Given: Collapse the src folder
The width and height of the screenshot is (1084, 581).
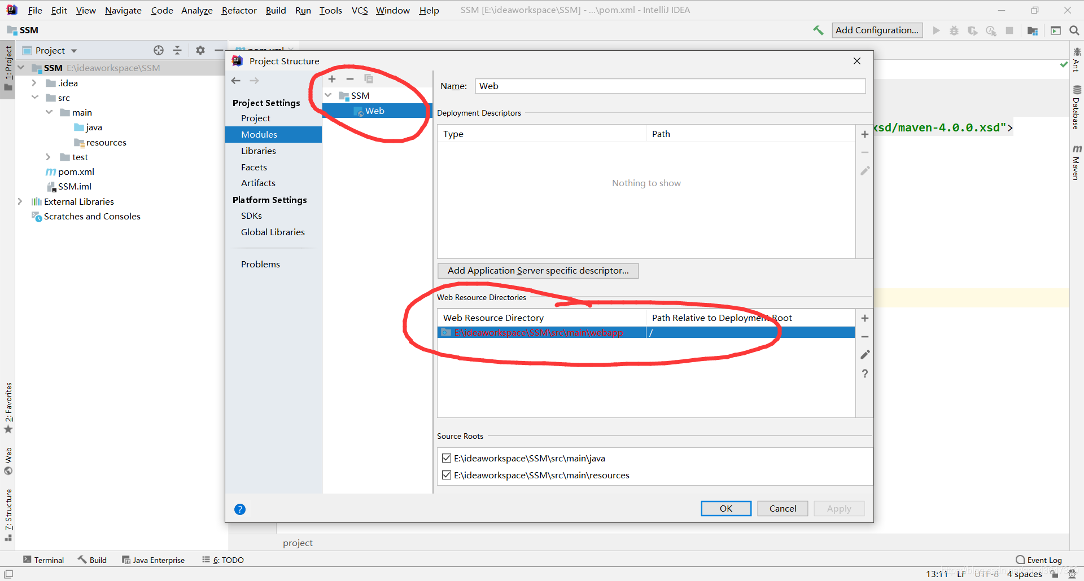Looking at the screenshot, I should 35,98.
